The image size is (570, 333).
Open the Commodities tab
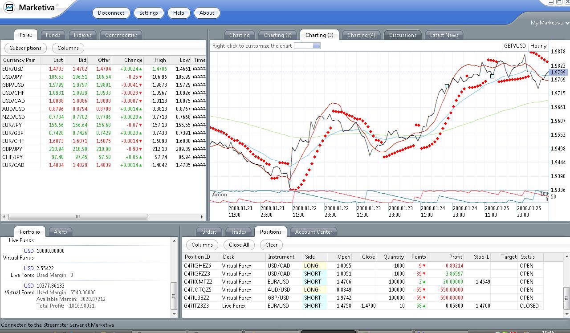(x=121, y=35)
